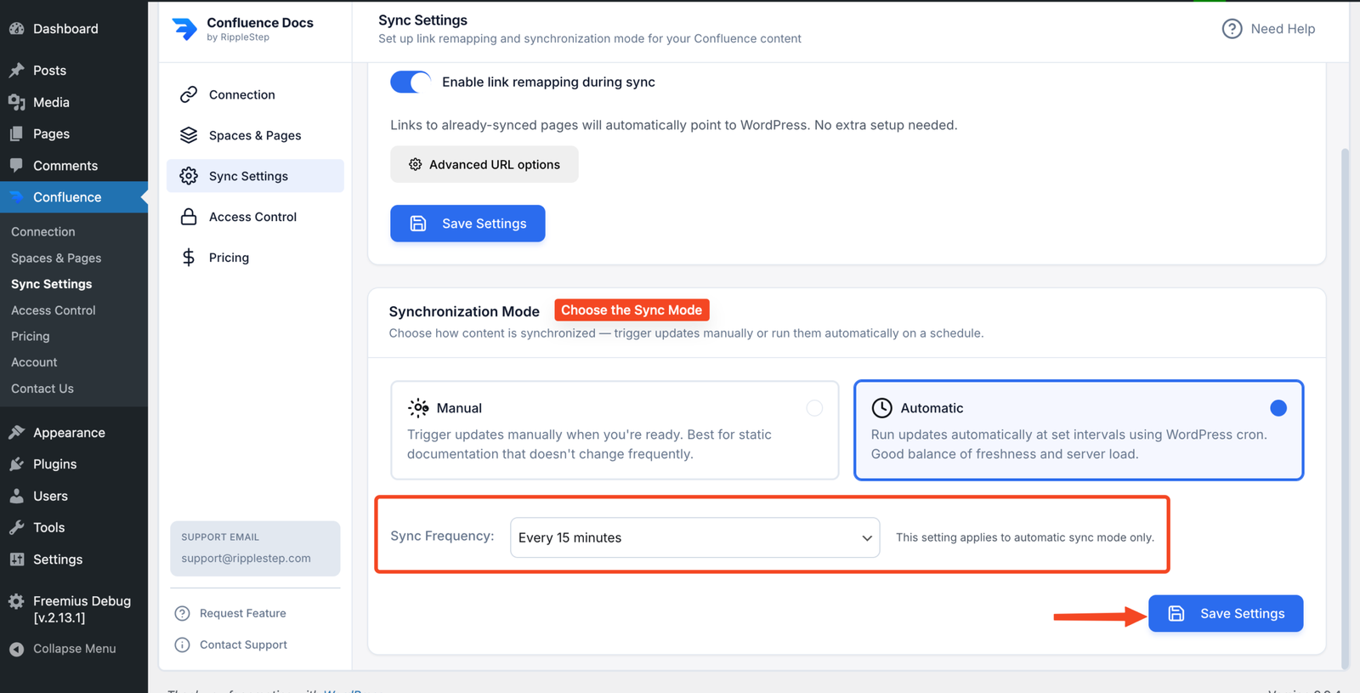Viewport: 1360px width, 693px height.
Task: Click the Need Help question mark icon
Action: point(1232,29)
